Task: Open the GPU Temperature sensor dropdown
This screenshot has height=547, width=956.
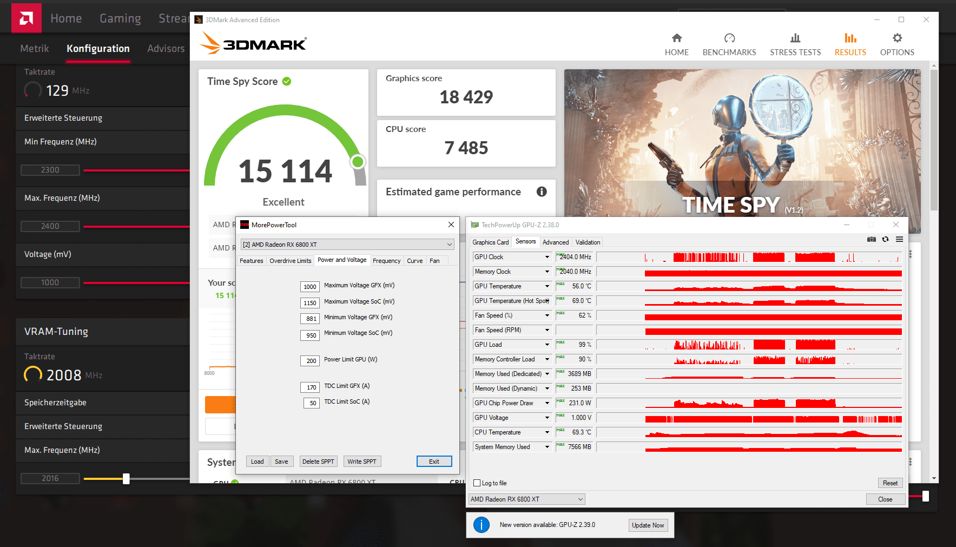Action: coord(547,286)
